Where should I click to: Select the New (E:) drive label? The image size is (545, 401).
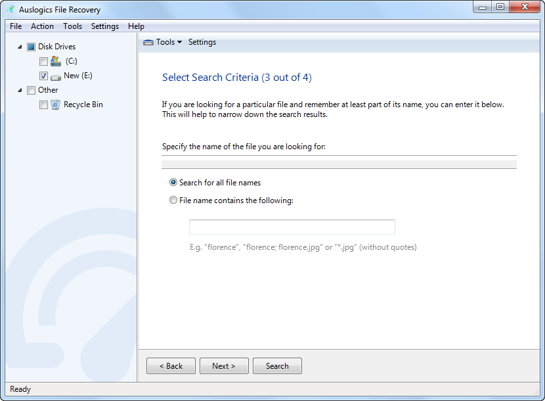[x=78, y=76]
